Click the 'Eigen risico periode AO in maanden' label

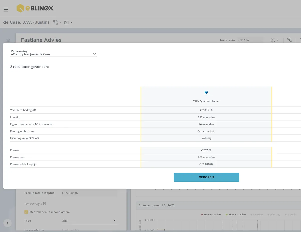pos(32,124)
